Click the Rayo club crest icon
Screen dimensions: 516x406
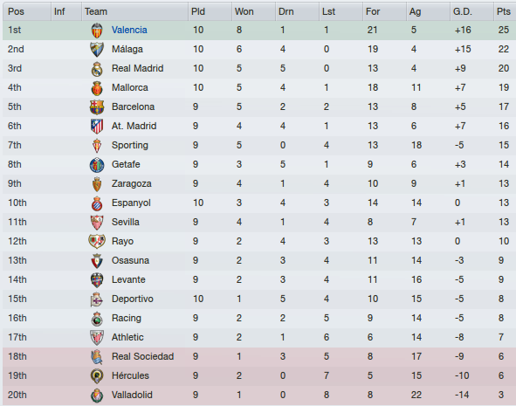coord(97,242)
